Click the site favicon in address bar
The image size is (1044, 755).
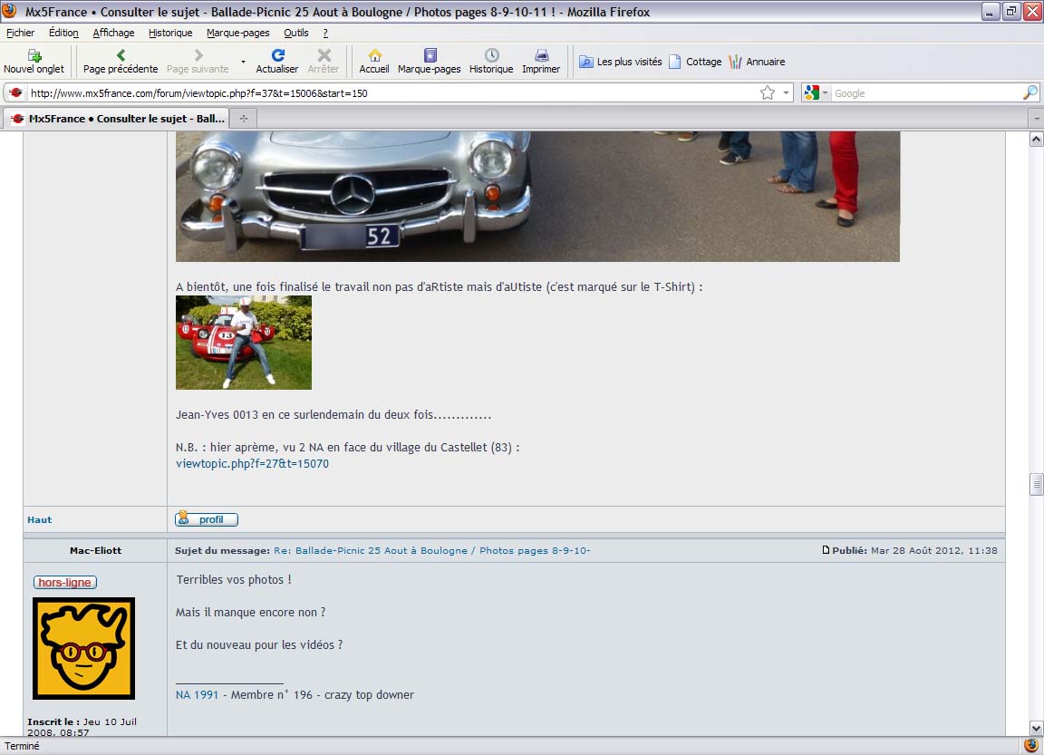(x=16, y=93)
